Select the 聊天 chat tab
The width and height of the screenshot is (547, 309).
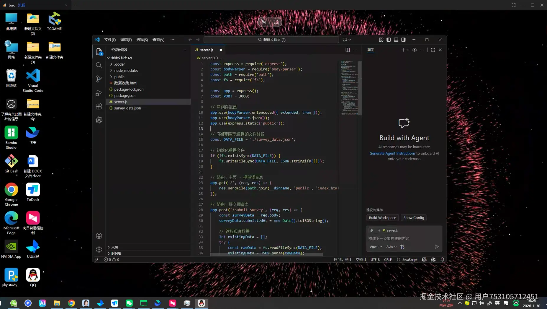click(x=371, y=50)
